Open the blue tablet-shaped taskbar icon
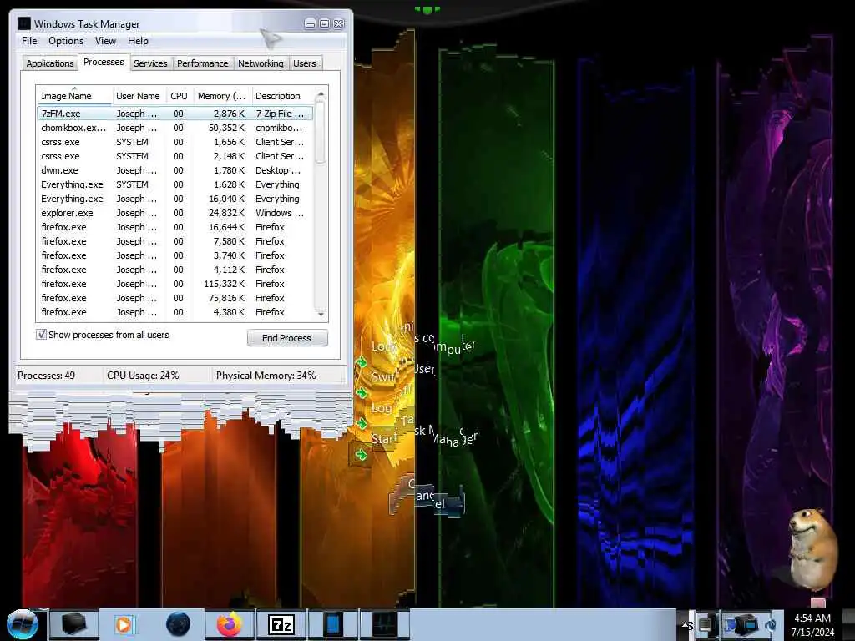The image size is (855, 641). click(x=332, y=624)
